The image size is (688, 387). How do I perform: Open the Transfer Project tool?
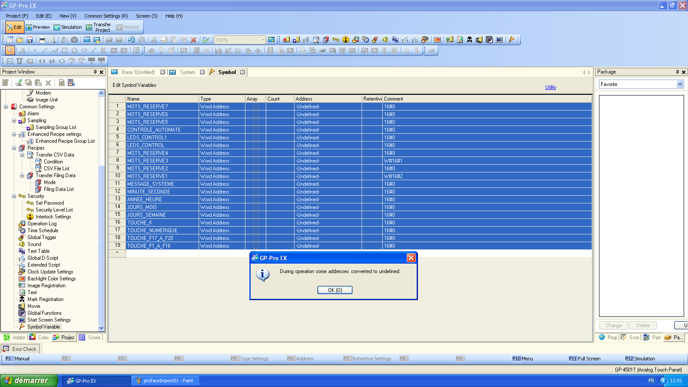pos(98,28)
